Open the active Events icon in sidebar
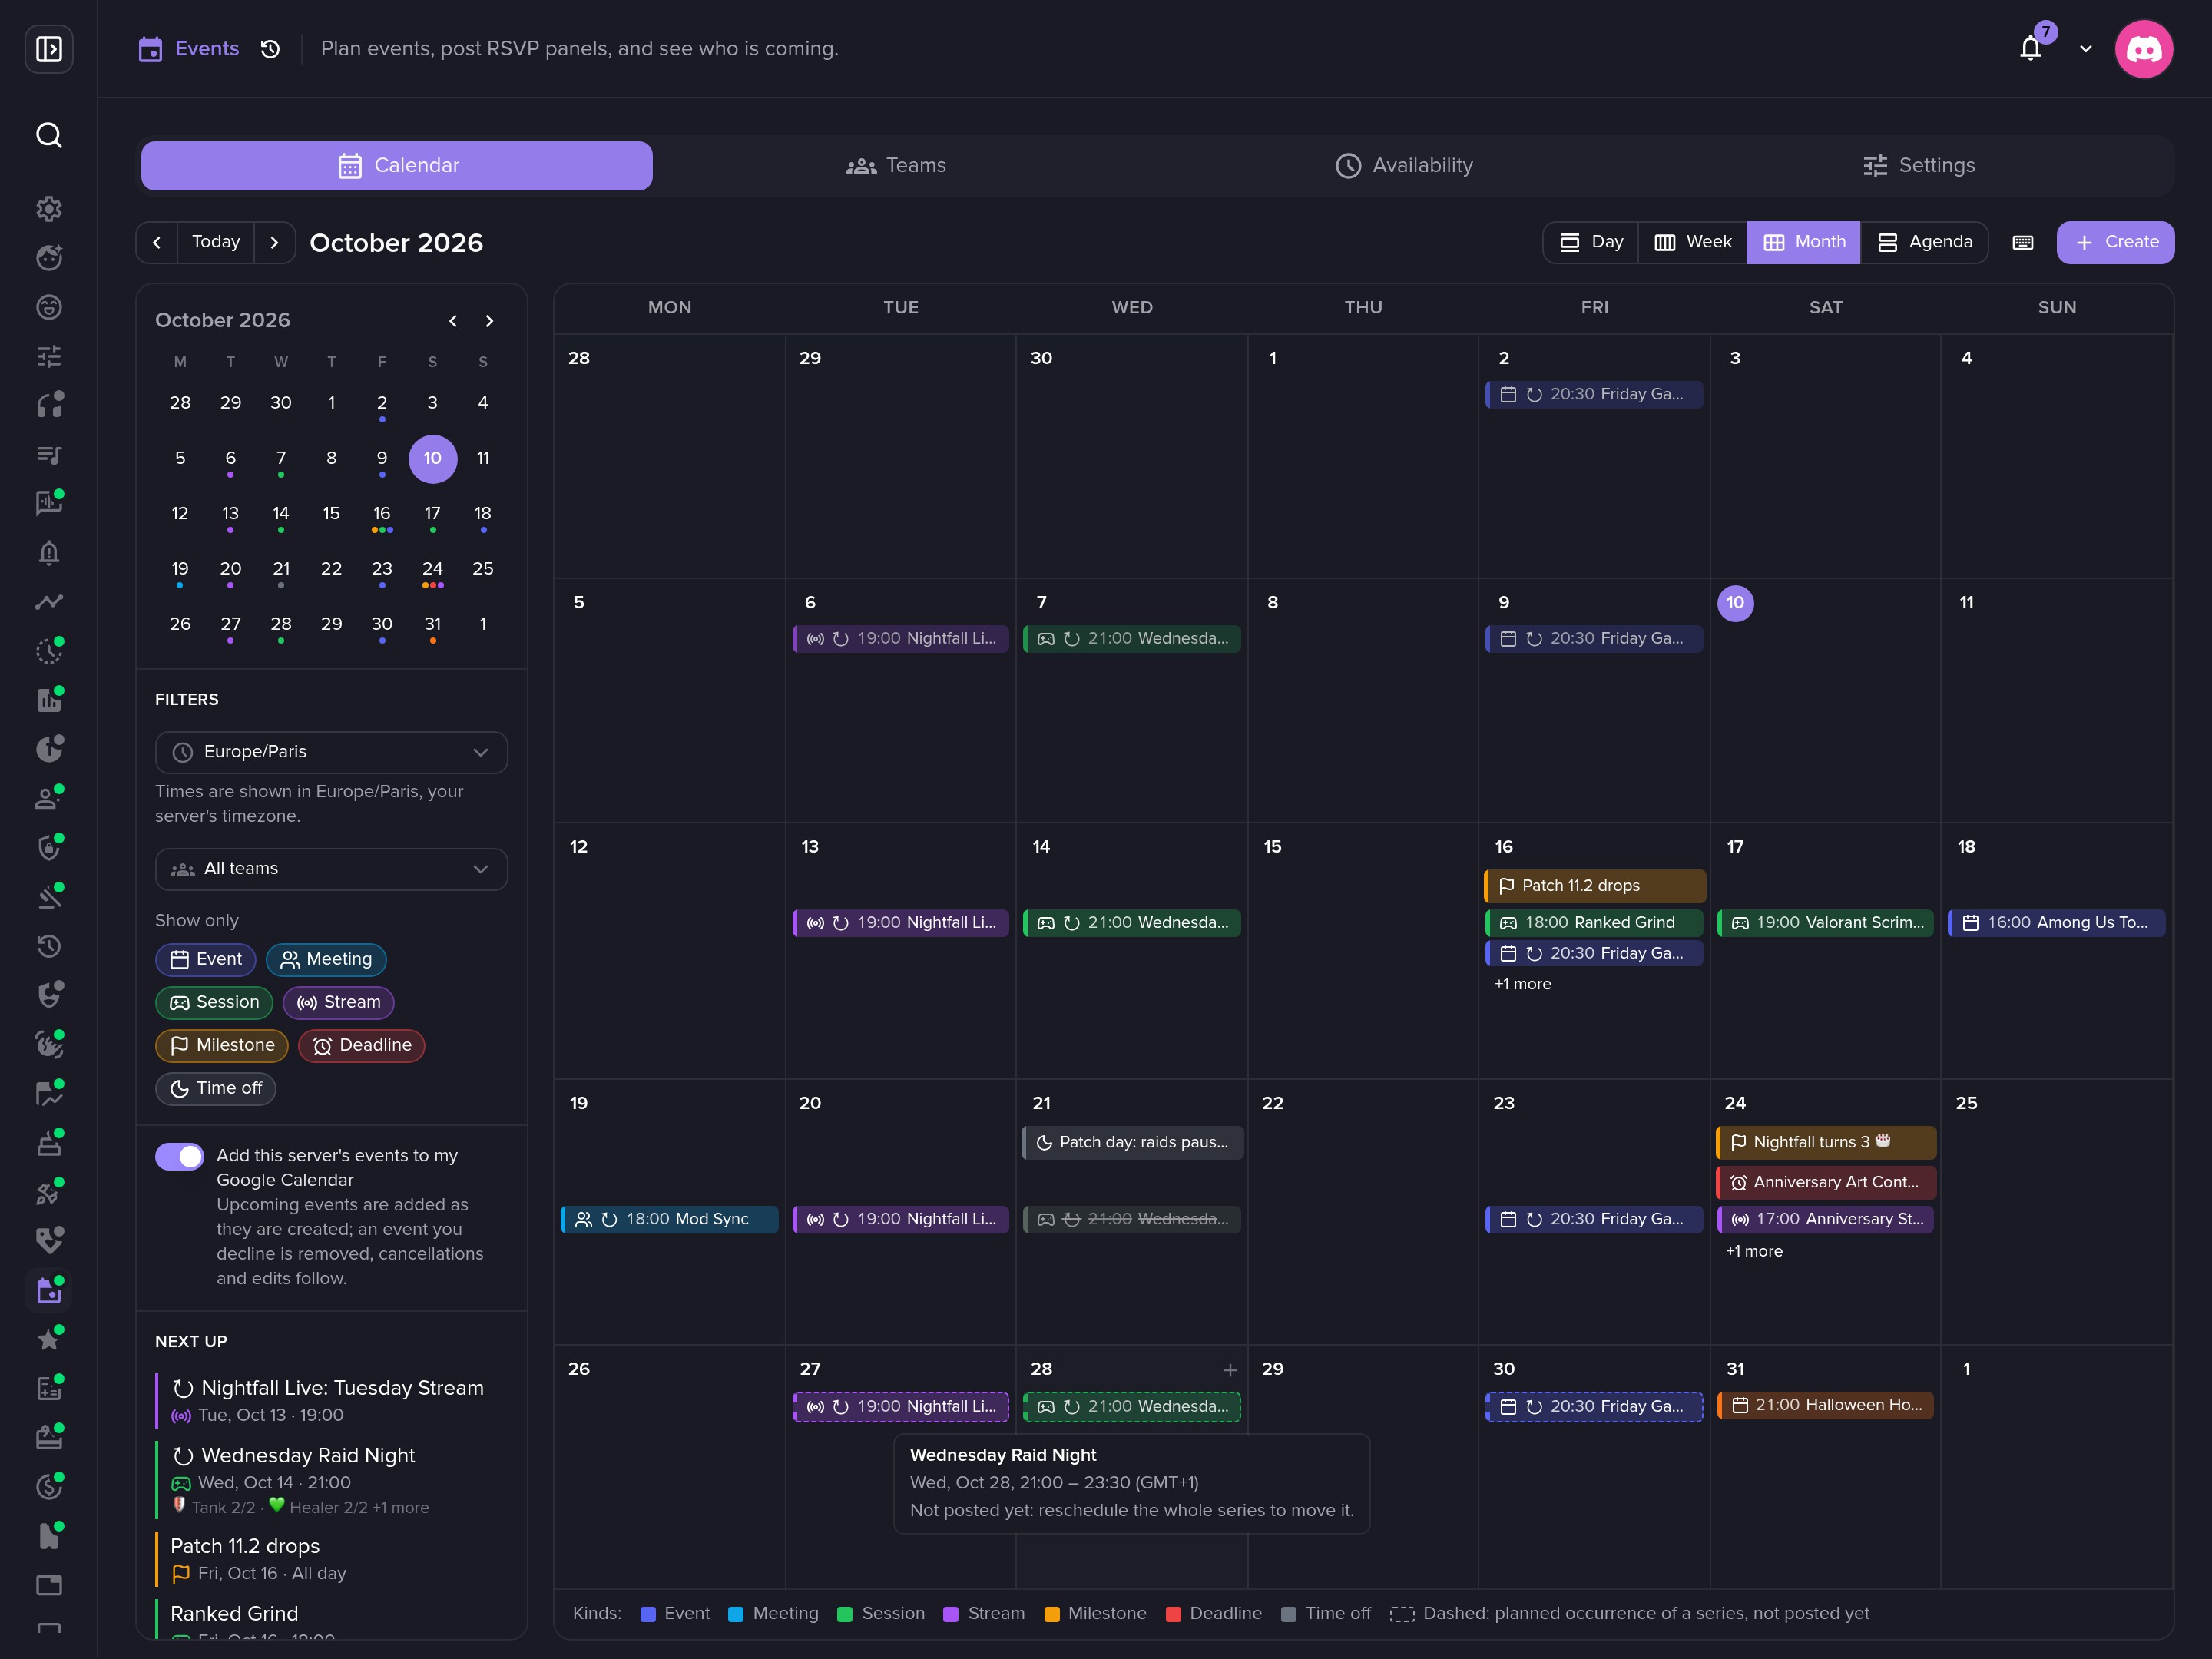The image size is (2212, 1659). [x=49, y=1290]
